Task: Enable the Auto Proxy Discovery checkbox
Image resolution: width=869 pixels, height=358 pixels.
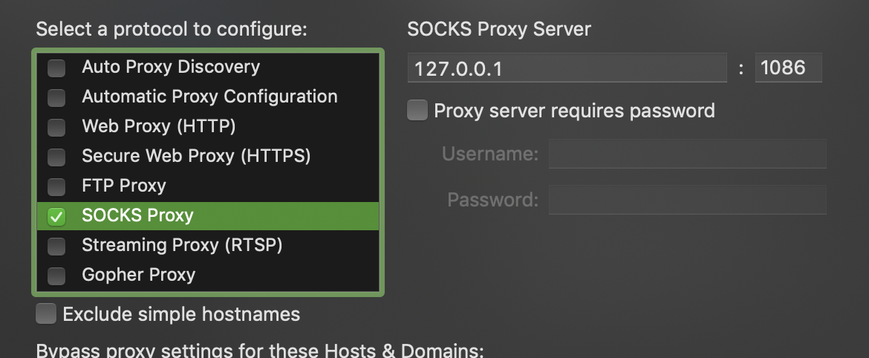Action: tap(56, 68)
